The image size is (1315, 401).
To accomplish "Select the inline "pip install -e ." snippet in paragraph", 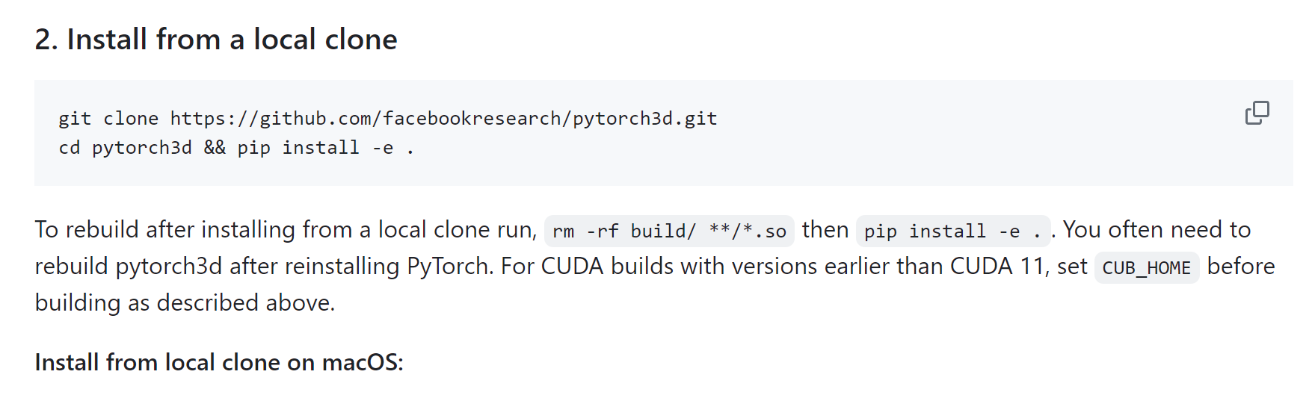I will (x=953, y=231).
